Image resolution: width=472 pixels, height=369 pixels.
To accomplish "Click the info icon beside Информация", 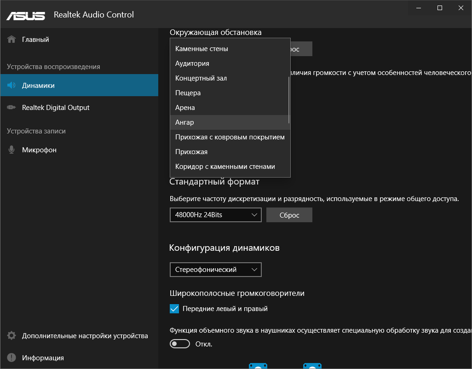I will pos(12,358).
